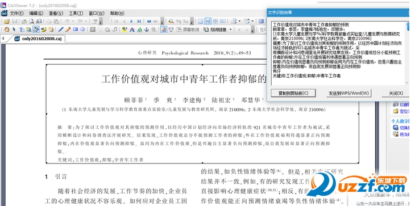
Task: Expand the navigation toolbar overflow chevron
Action: coord(162,22)
